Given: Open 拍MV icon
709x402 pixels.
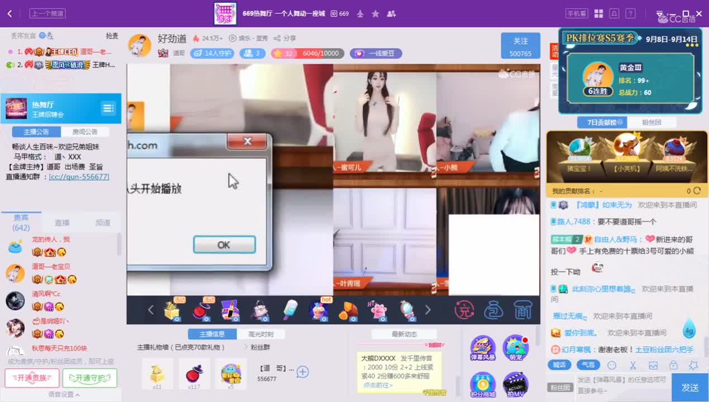Looking at the screenshot, I should [x=515, y=385].
